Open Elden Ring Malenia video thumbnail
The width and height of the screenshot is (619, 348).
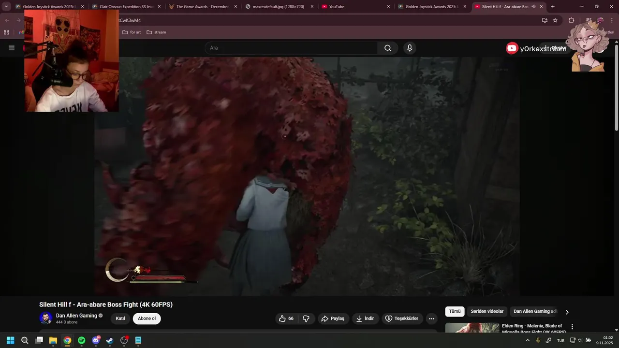click(472, 328)
